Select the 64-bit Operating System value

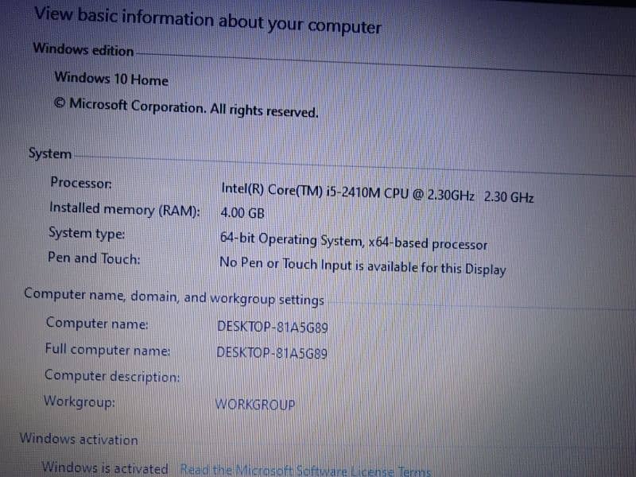(353, 242)
